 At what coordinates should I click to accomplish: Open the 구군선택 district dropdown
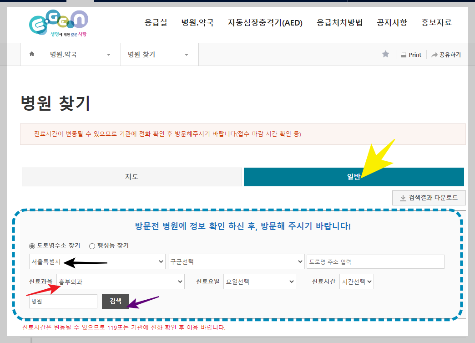click(236, 261)
